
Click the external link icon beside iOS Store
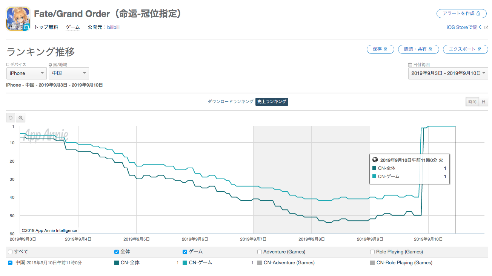[x=486, y=27]
